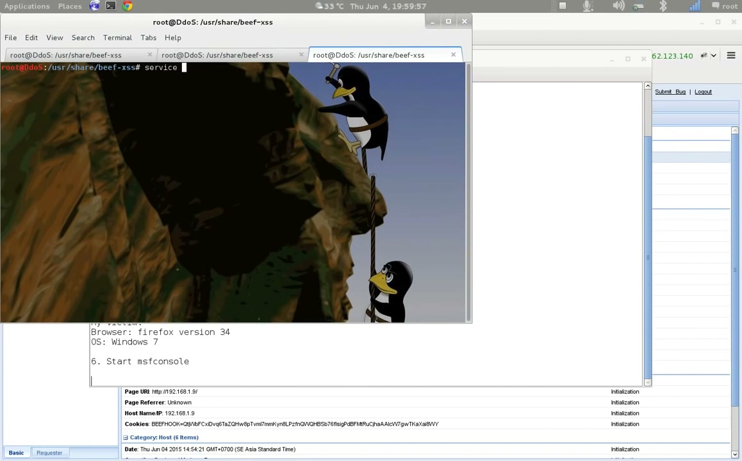Click the '6. Start msfconsole' line
The height and width of the screenshot is (461, 742).
[x=140, y=361]
